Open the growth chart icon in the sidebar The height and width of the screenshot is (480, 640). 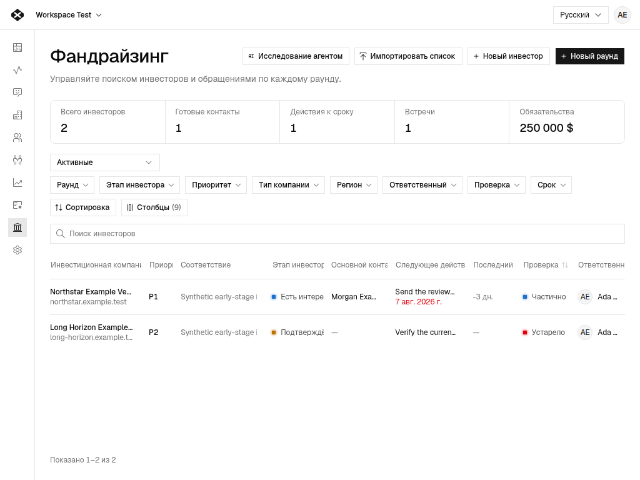tap(17, 182)
